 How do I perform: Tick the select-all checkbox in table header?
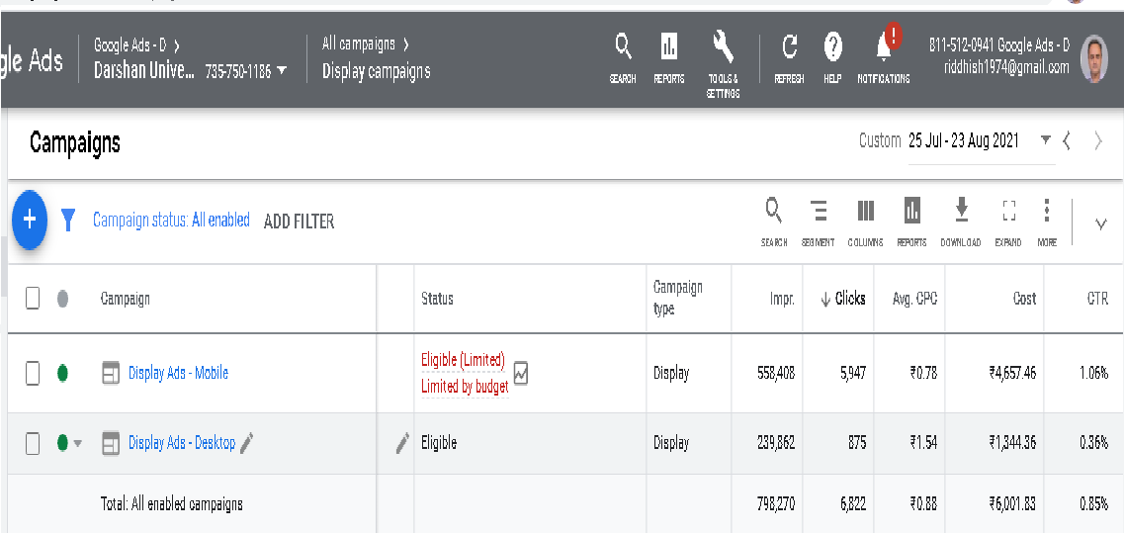pyautogui.click(x=33, y=298)
